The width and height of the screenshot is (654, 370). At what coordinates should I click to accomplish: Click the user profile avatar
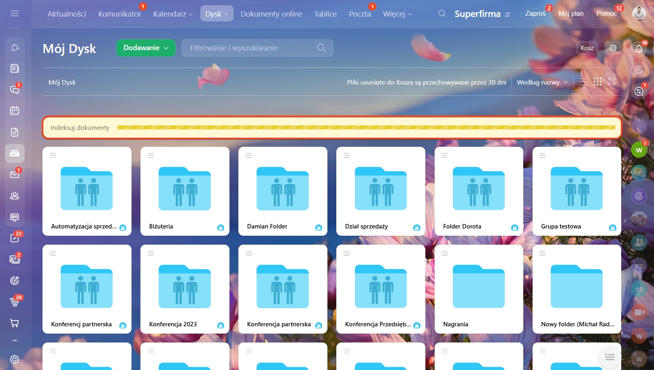point(639,14)
